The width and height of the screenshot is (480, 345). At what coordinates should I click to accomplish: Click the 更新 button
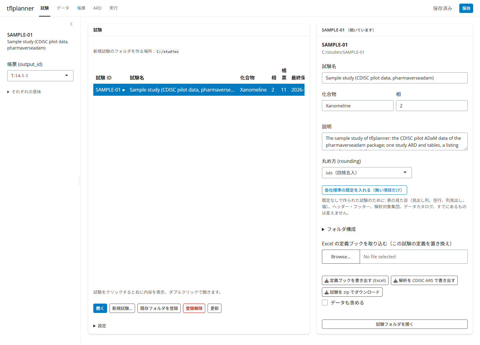click(214, 308)
